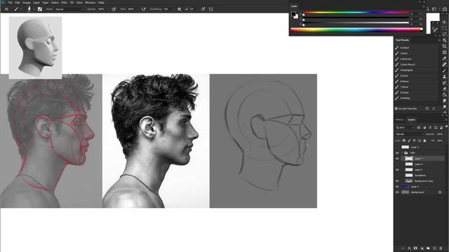Image resolution: width=449 pixels, height=252 pixels.
Task: Lock transparent pixels icon
Action: coord(404,141)
